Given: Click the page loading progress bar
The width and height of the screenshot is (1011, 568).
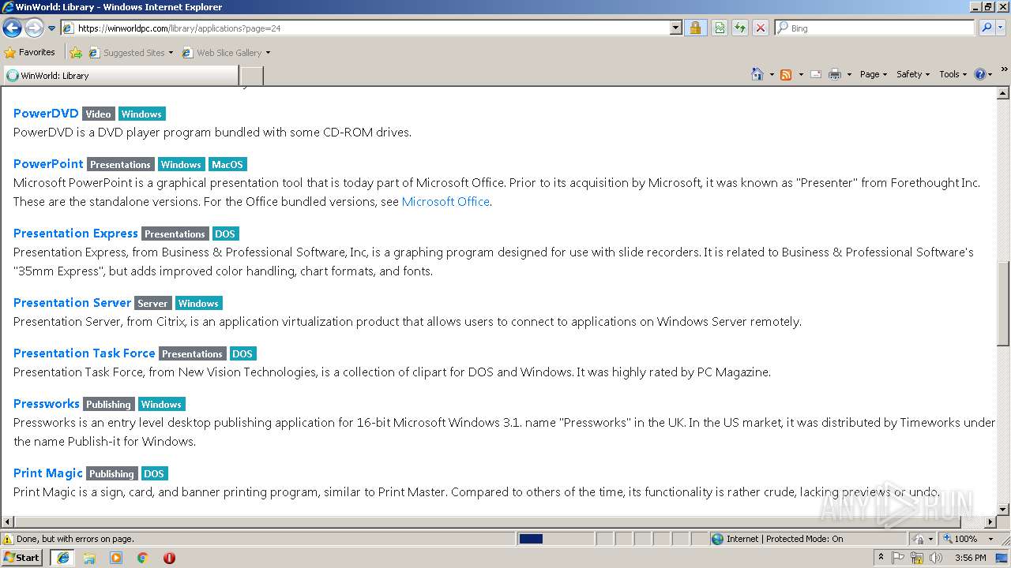Looking at the screenshot, I should coord(555,539).
